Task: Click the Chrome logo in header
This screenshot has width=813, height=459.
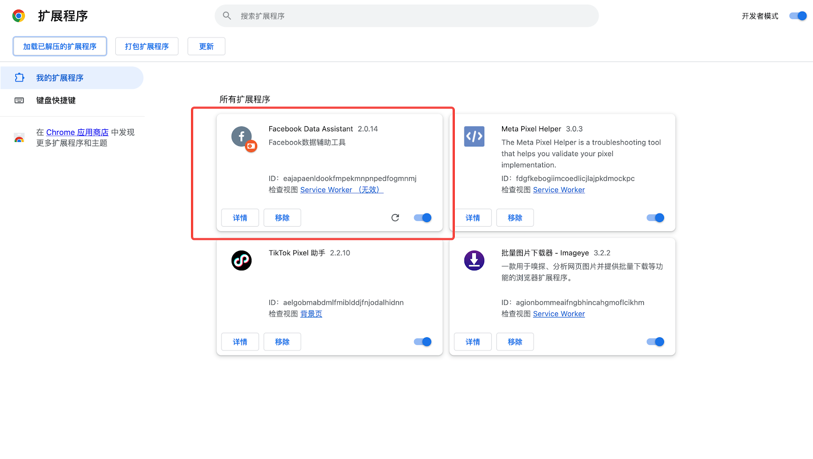Action: (x=19, y=16)
